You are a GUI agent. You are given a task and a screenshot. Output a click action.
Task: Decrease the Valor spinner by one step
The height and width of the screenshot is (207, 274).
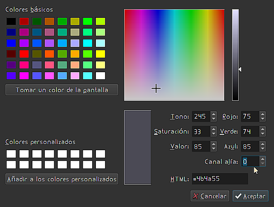(x=213, y=149)
